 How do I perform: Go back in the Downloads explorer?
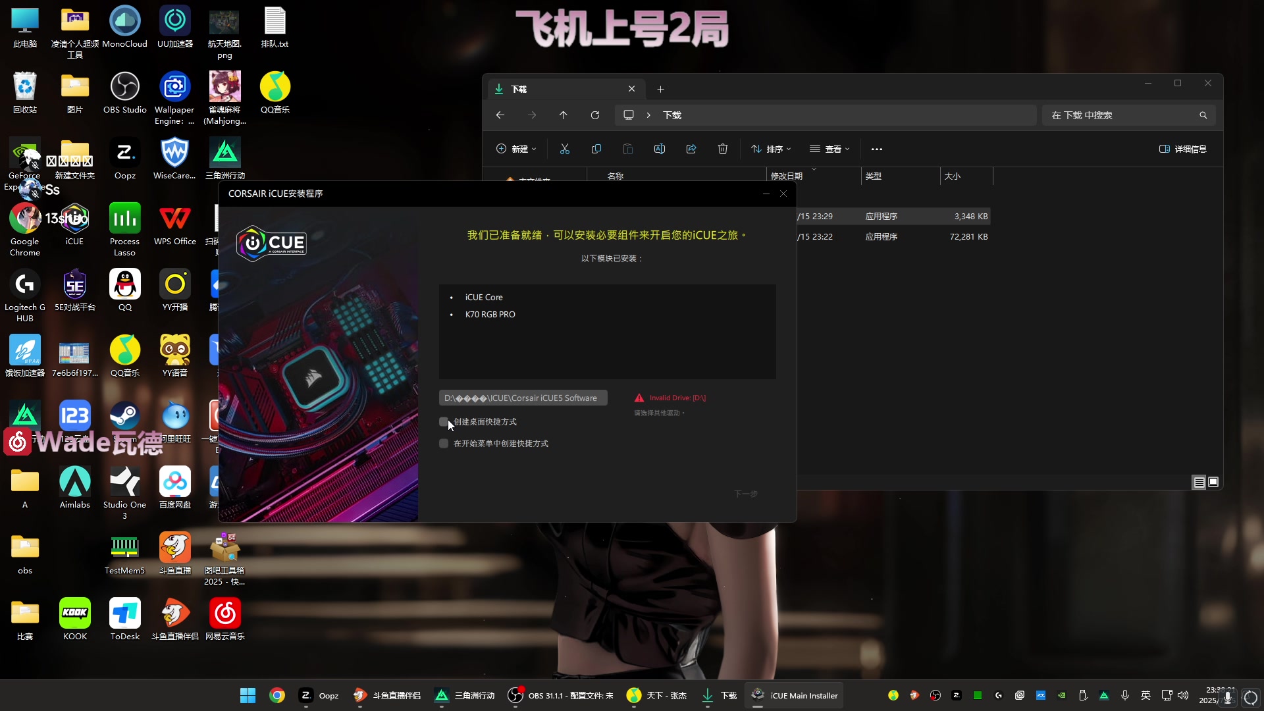pos(500,115)
